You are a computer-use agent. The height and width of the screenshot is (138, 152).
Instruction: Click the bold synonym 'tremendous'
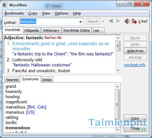pyautogui.click(x=18, y=128)
